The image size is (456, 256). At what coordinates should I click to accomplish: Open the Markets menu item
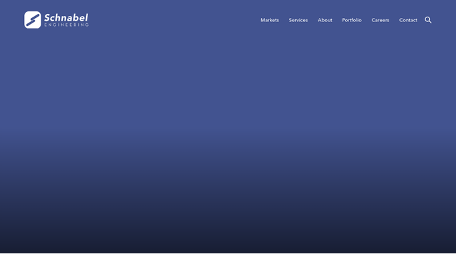pos(270,20)
